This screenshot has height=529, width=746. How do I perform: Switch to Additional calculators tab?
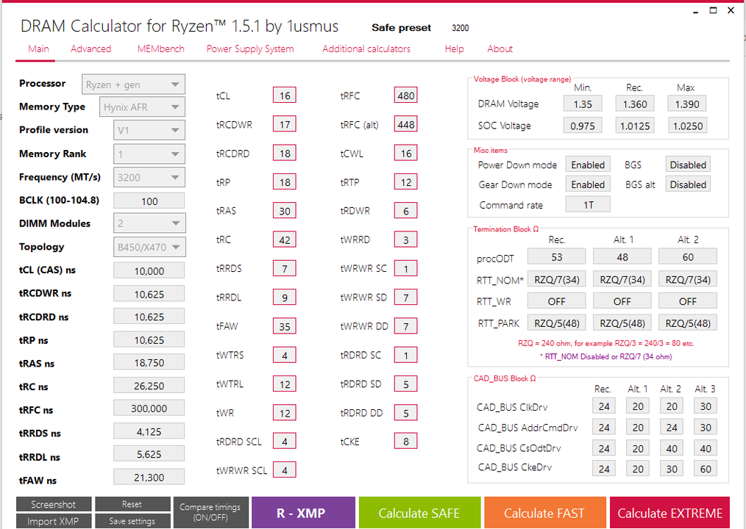tap(366, 49)
